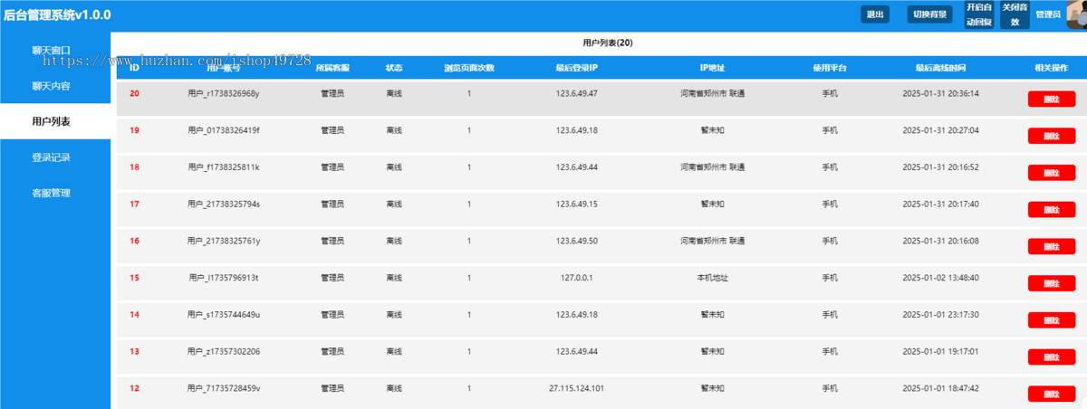The width and height of the screenshot is (1087, 409).
Task: Click the timestamp 2025-01-31 20:36:14
Action: click(x=940, y=93)
